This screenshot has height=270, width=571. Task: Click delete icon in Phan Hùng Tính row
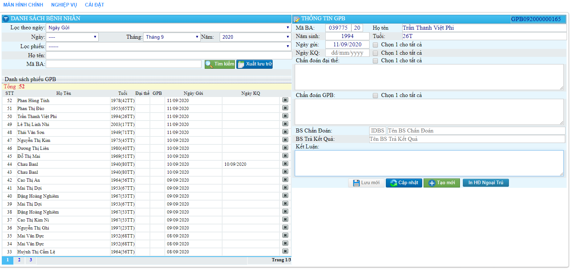[285, 100]
